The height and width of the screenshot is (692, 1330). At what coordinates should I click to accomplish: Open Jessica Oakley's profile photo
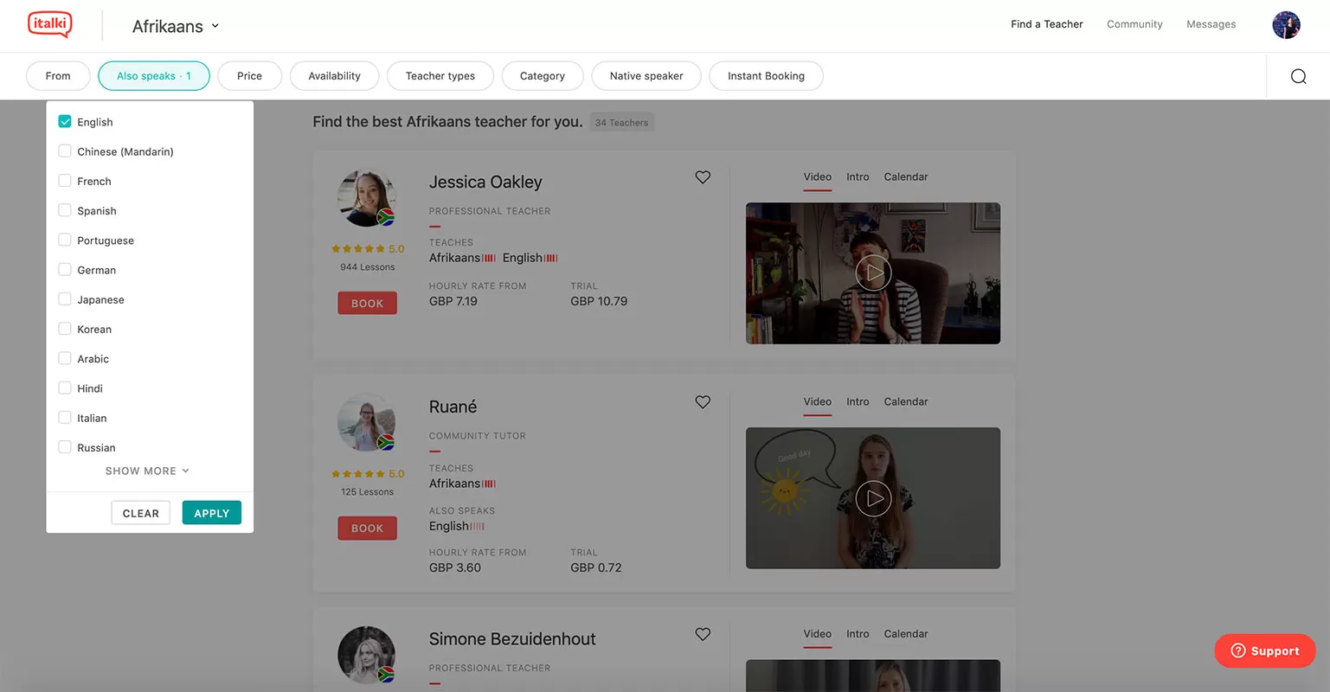point(366,198)
